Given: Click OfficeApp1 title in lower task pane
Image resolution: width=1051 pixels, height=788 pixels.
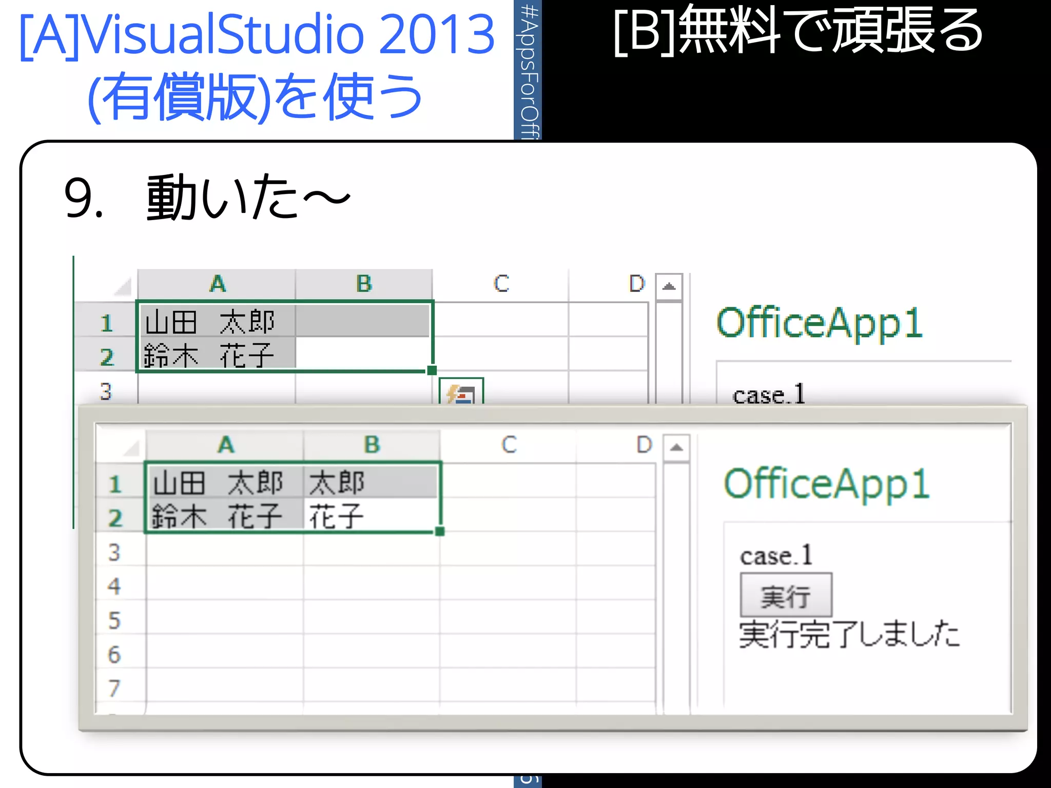Looking at the screenshot, I should click(x=827, y=483).
